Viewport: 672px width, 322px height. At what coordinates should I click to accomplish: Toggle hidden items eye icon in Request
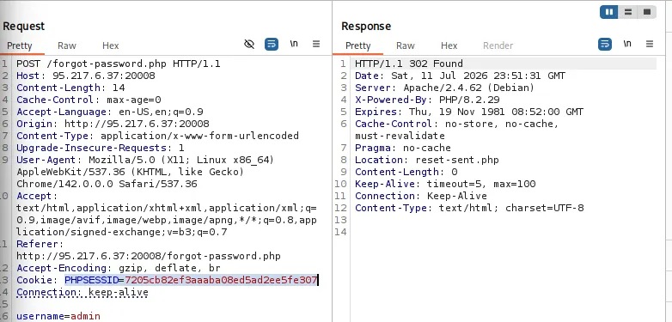tap(249, 44)
